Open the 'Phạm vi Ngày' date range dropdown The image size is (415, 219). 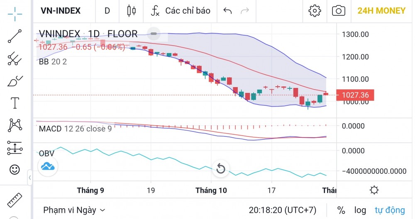click(x=74, y=210)
